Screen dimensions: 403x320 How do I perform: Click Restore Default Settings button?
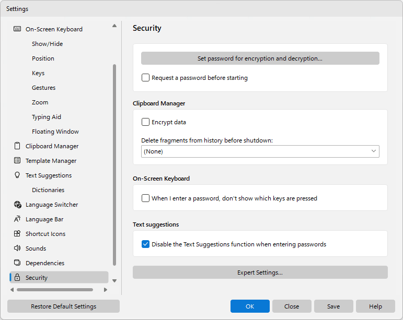point(63,306)
